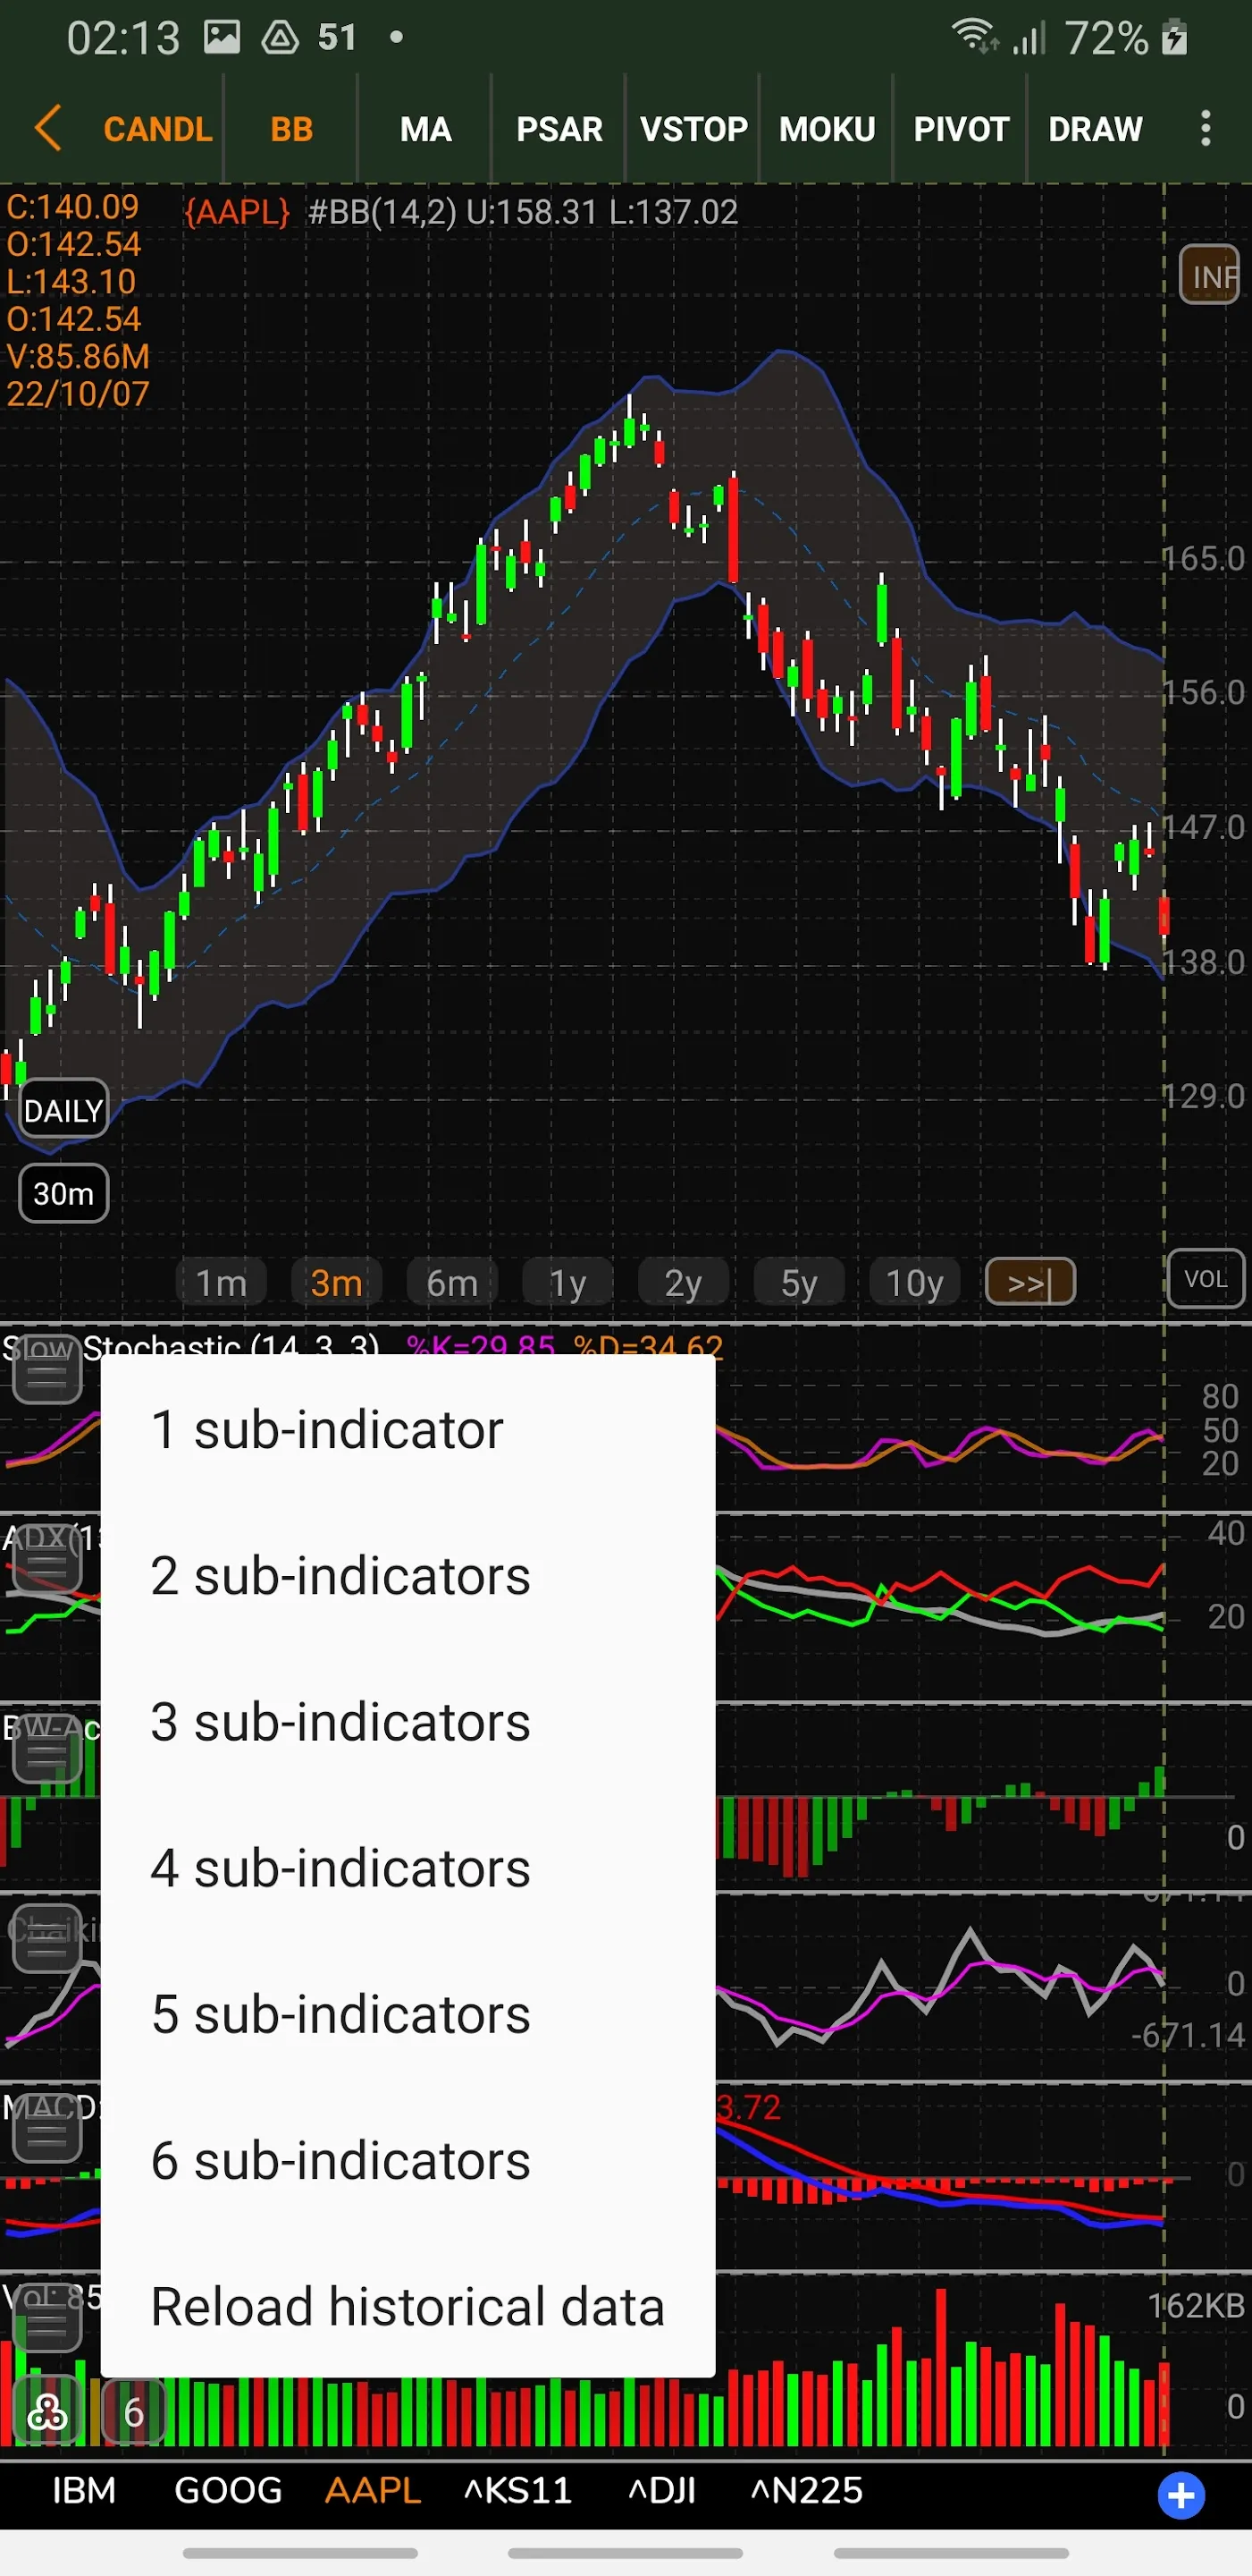Screen dimensions: 1252x2576
Task: Choose 3 sub-indicators
Action: [x=408, y=1722]
